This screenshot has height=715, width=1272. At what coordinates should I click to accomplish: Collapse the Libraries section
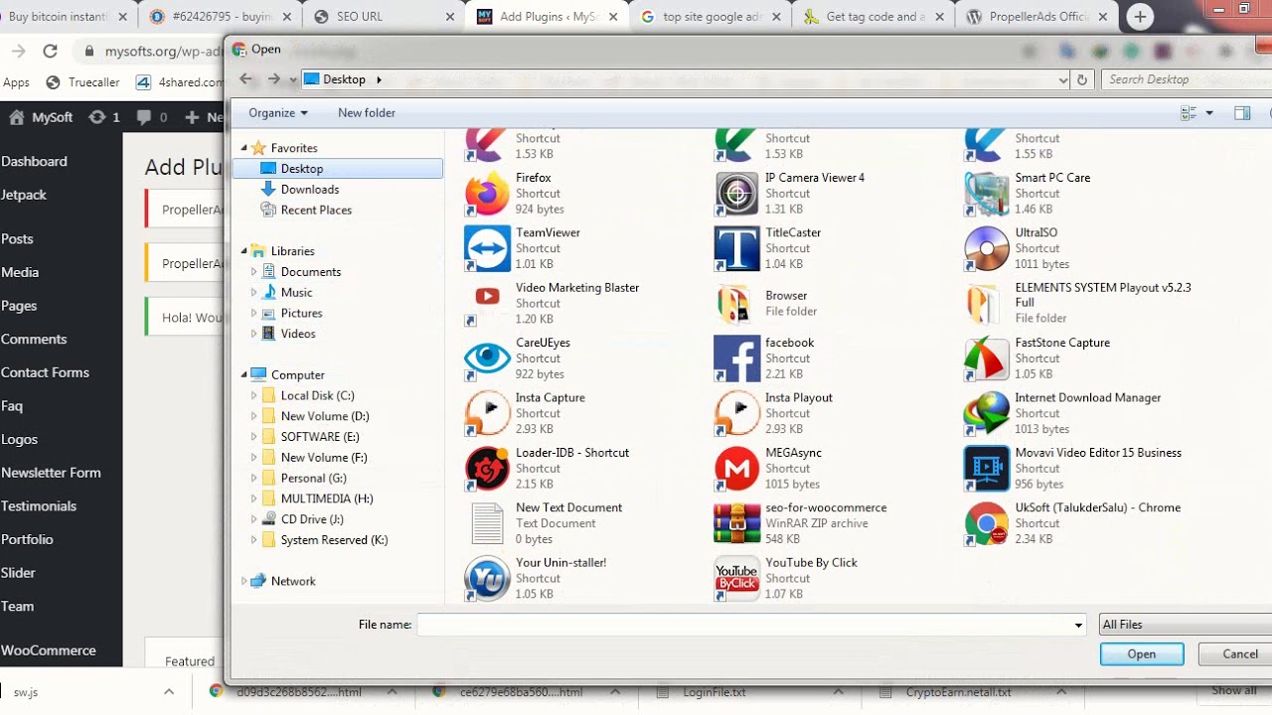click(x=244, y=251)
